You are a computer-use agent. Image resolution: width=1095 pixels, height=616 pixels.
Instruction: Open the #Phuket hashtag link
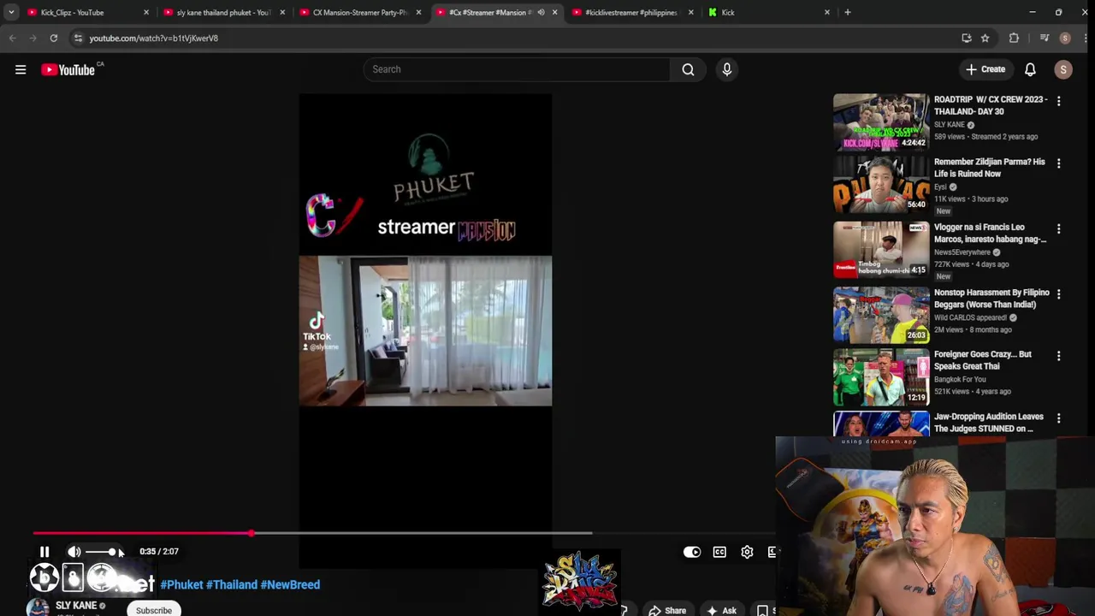(x=181, y=584)
